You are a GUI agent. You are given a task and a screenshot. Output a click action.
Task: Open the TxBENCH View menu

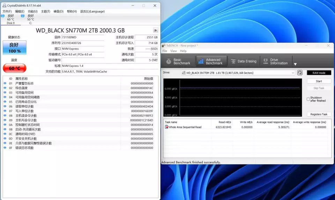(173, 51)
